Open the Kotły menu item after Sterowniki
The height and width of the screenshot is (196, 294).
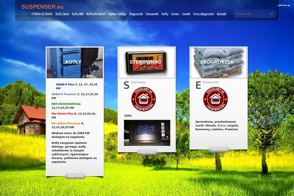click(x=165, y=14)
